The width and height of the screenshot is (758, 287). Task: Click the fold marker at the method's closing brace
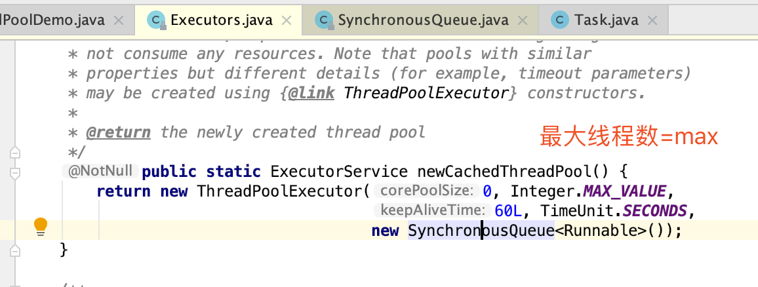(15, 250)
